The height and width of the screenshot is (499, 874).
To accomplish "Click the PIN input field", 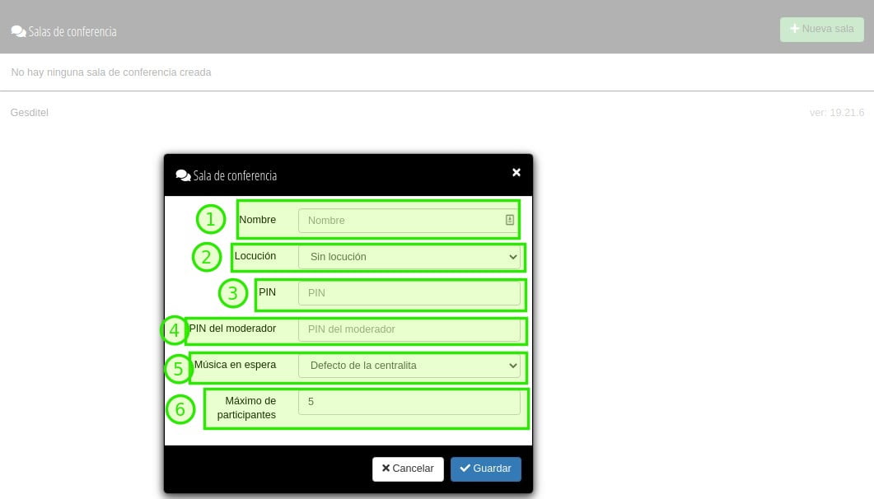I will [x=409, y=292].
